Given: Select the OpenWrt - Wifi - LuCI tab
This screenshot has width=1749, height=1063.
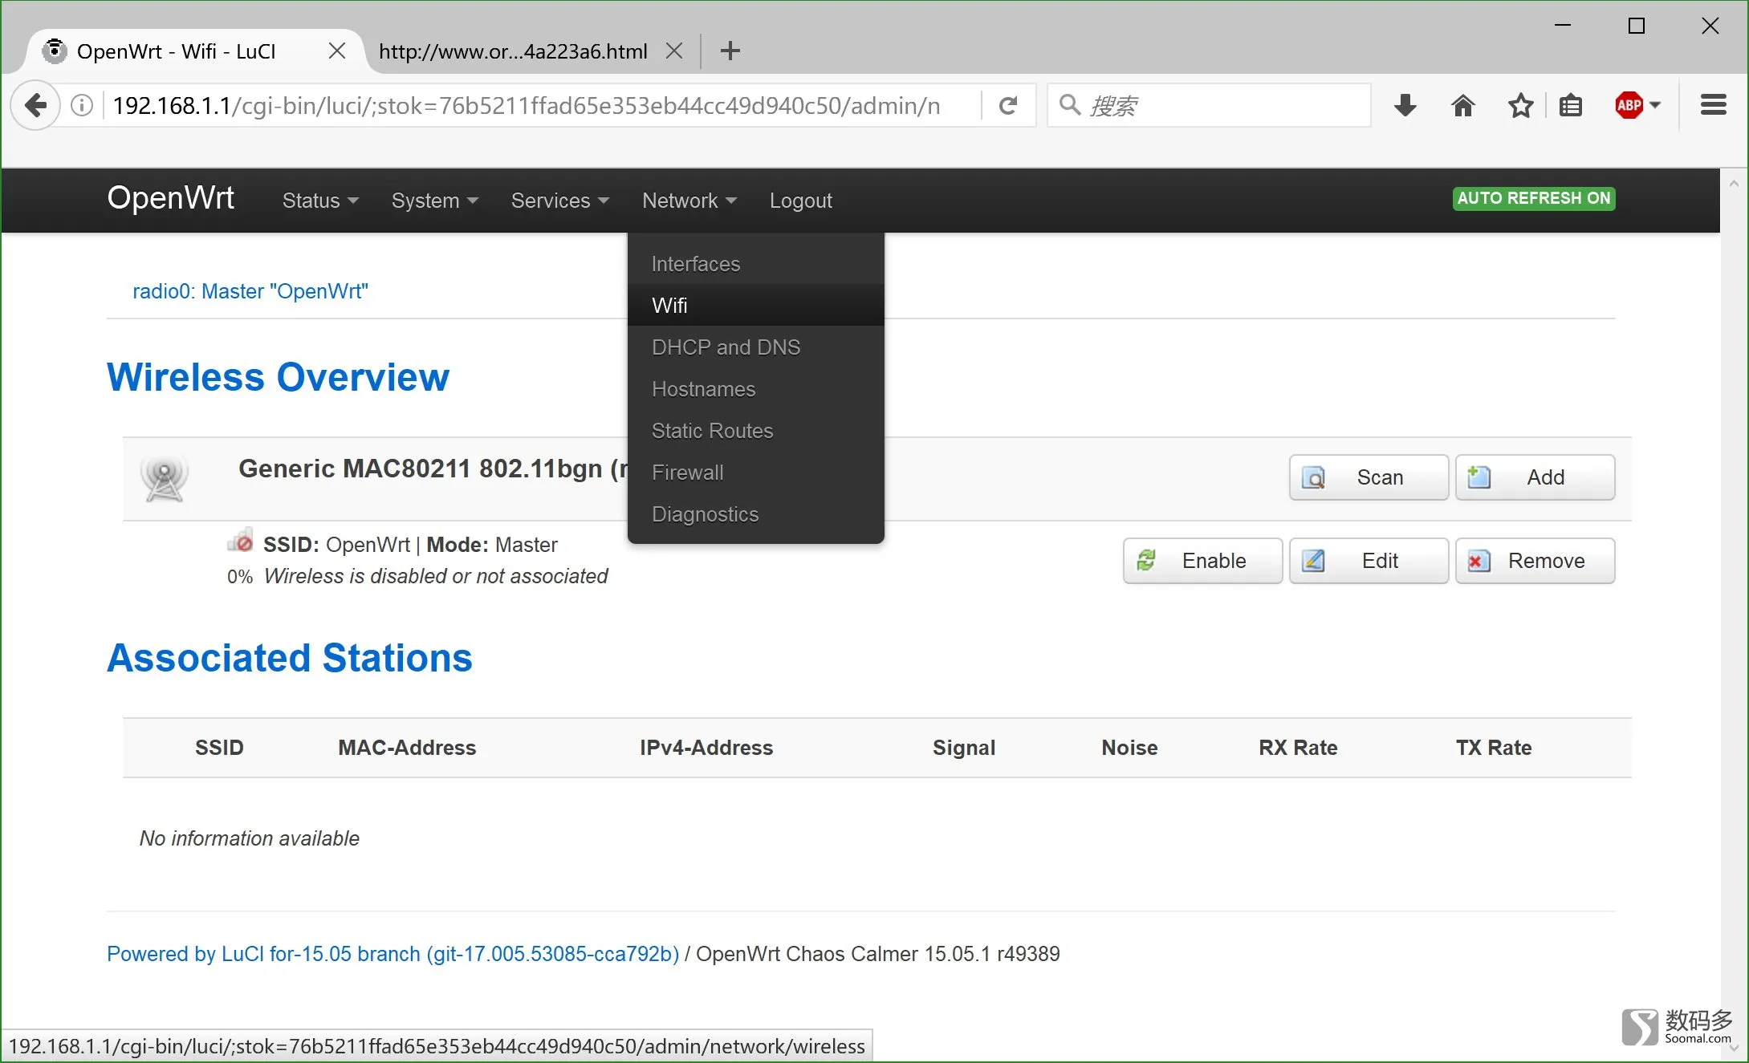Looking at the screenshot, I should click(177, 51).
